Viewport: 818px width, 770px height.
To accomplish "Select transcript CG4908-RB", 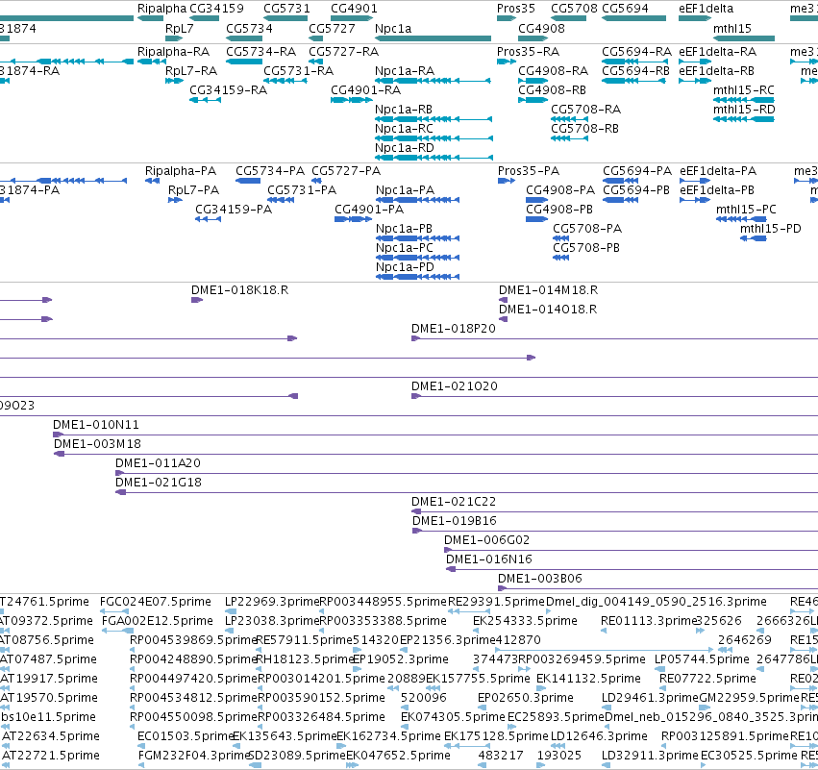I will point(552,90).
